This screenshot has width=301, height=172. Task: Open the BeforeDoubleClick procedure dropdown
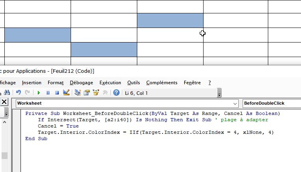[x=271, y=103]
